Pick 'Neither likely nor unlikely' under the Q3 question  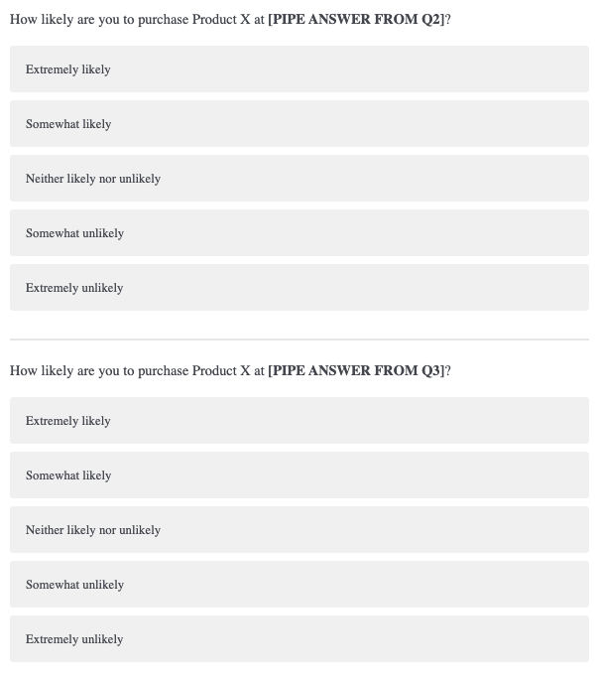(x=299, y=530)
